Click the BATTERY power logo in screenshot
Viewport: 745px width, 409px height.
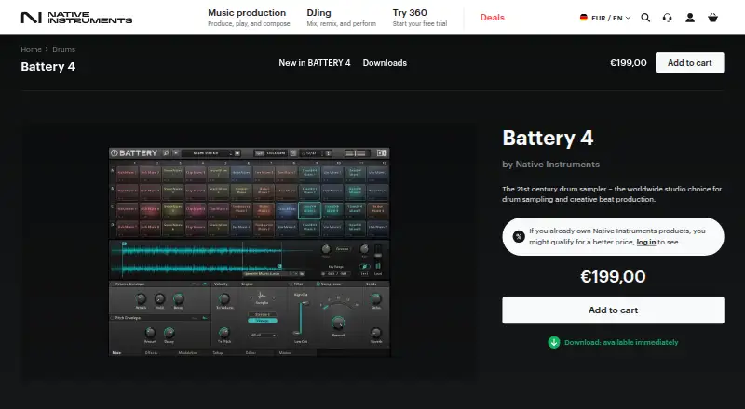click(115, 152)
